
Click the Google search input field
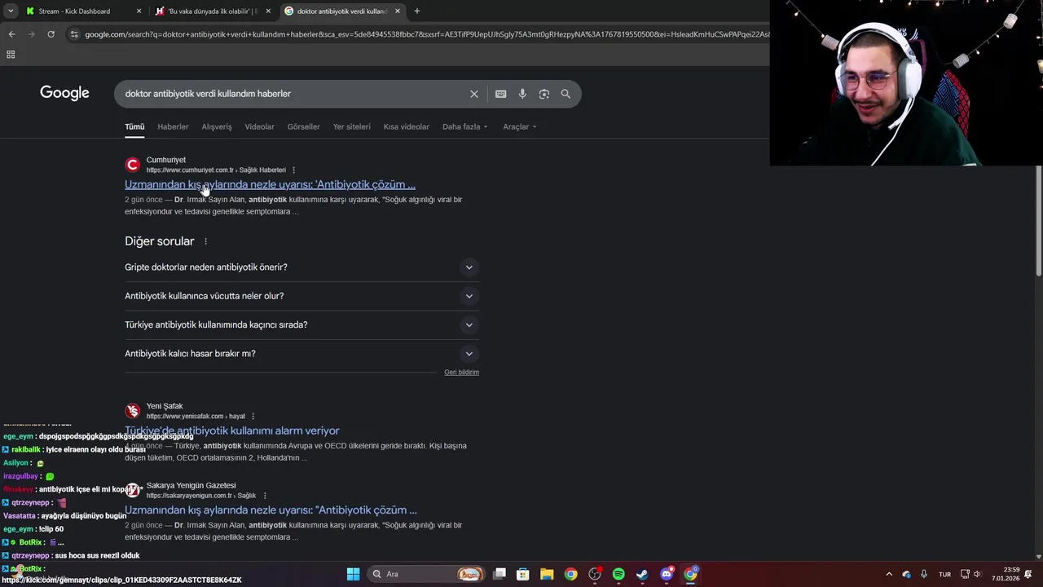click(293, 94)
